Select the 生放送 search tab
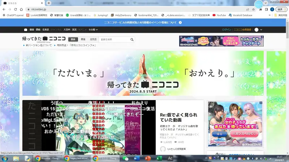The width and height of the screenshot is (289, 162). point(93,39)
